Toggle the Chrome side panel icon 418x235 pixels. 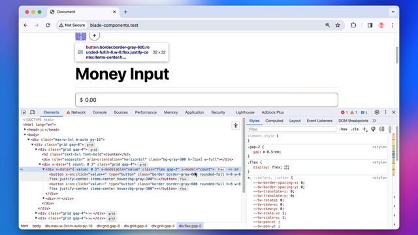point(370,25)
